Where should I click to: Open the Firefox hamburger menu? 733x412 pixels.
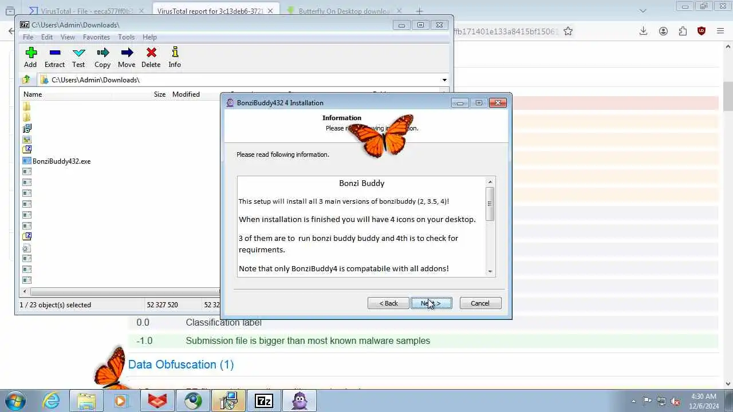coord(720,31)
